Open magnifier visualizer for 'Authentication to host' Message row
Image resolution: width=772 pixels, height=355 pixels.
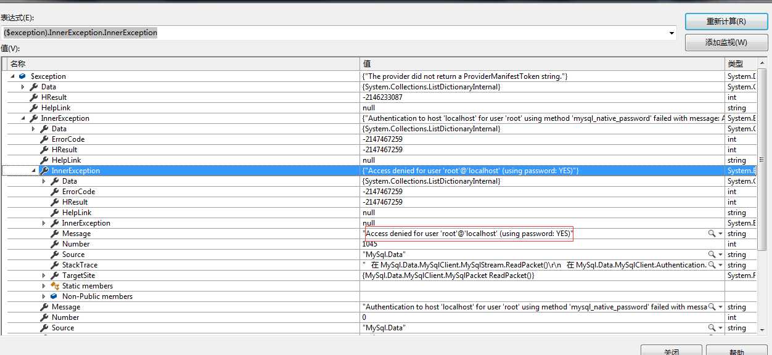click(712, 307)
